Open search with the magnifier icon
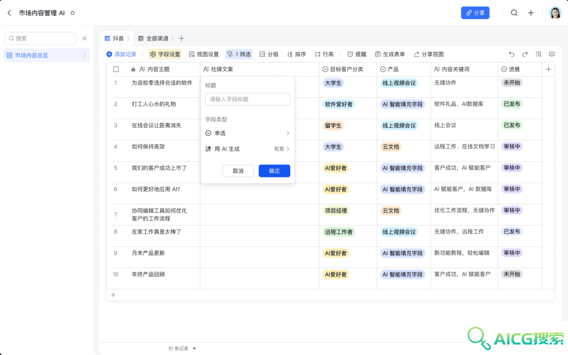568x355 pixels. pyautogui.click(x=514, y=13)
